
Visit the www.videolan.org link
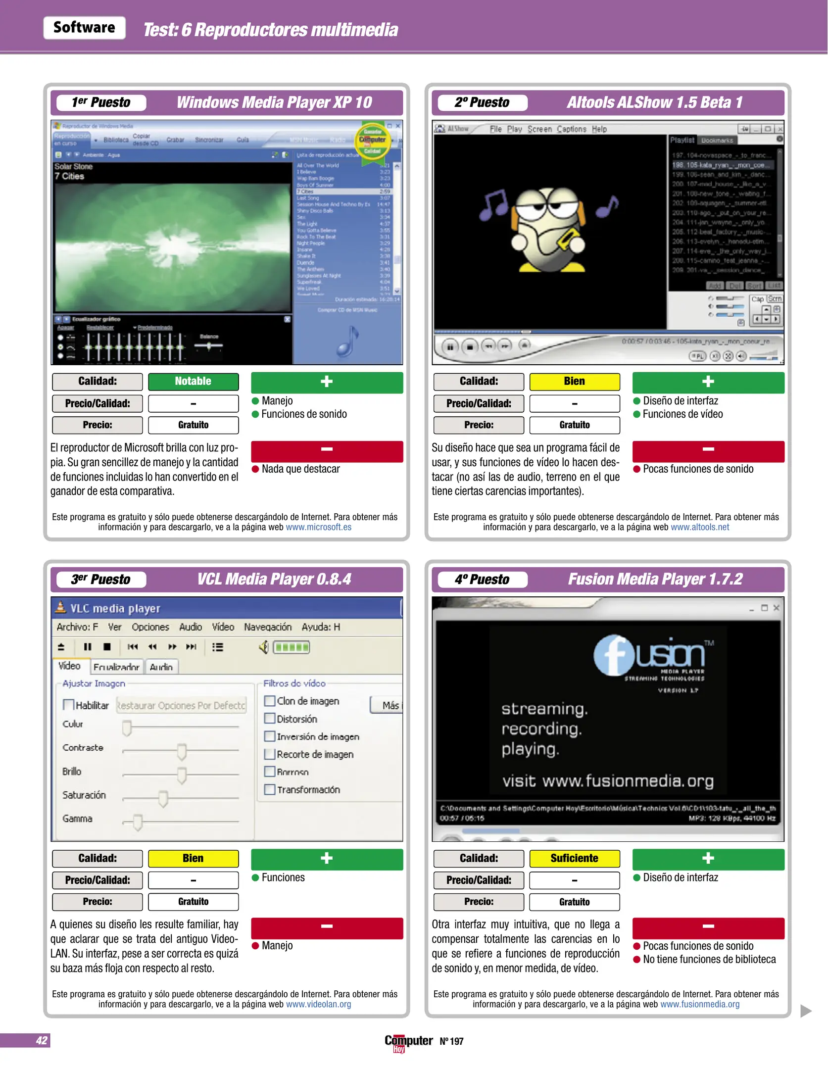point(319,1004)
